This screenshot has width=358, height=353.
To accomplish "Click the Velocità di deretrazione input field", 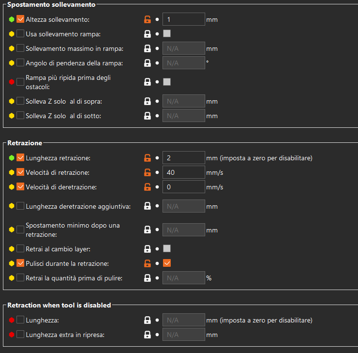I will (x=183, y=187).
